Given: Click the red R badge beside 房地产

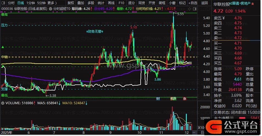Looking at the screenshot, I should point(252,4).
